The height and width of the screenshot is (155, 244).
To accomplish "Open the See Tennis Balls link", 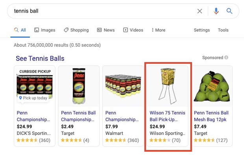I will click(40, 59).
